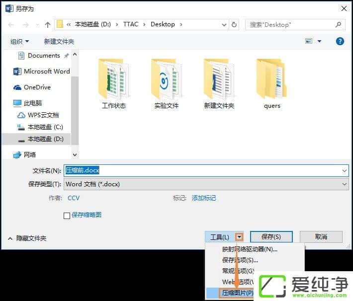Enable the 保存缩略图 checkbox
The width and height of the screenshot is (353, 301).
click(x=67, y=216)
